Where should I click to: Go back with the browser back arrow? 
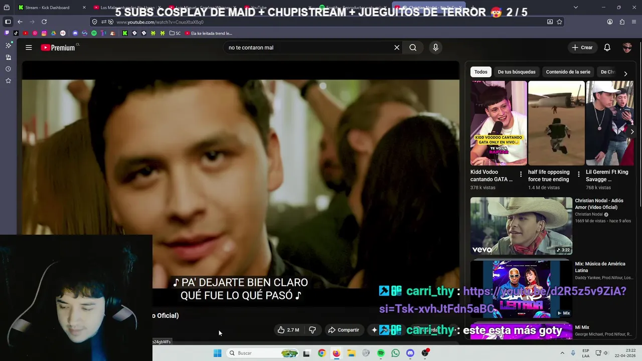(x=20, y=22)
